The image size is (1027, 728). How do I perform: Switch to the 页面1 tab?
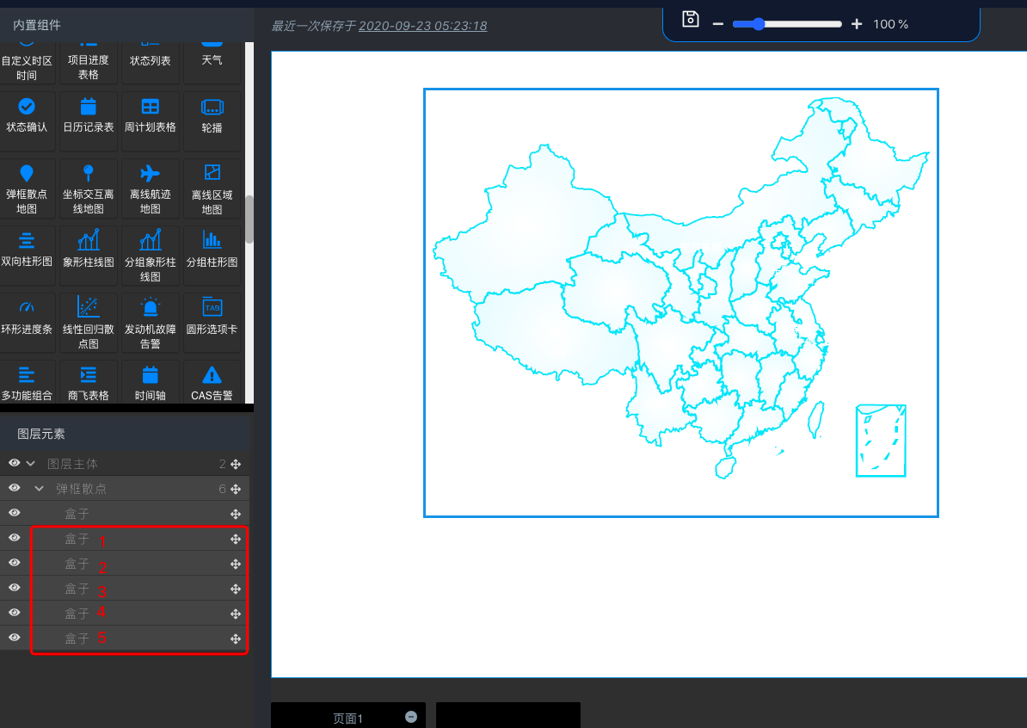[347, 718]
